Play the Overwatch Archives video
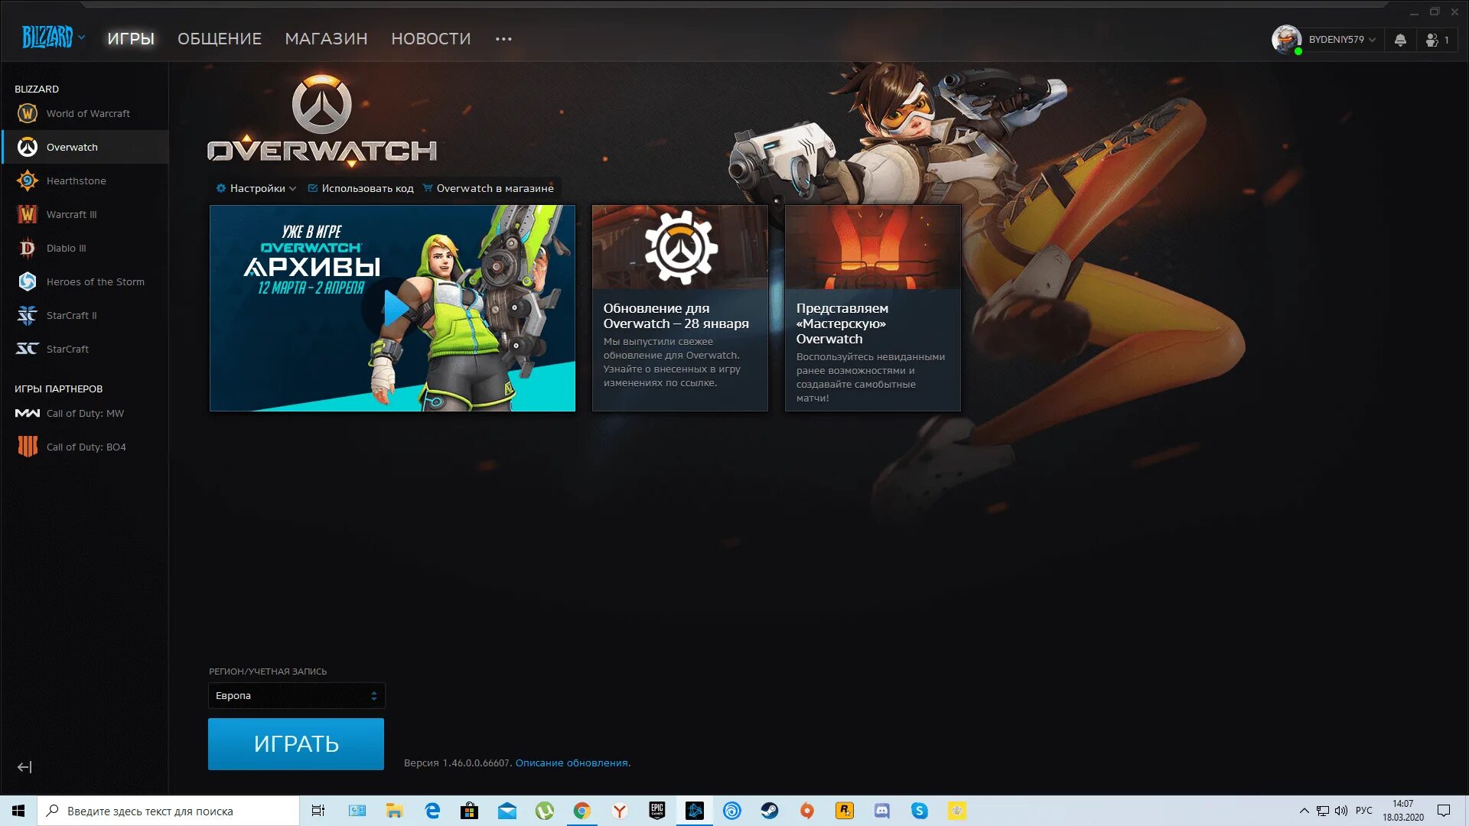Image resolution: width=1469 pixels, height=826 pixels. pyautogui.click(x=395, y=308)
